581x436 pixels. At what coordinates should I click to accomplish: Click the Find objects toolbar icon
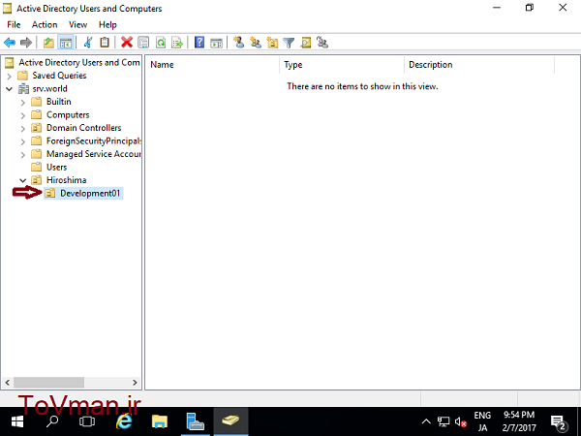coord(306,43)
